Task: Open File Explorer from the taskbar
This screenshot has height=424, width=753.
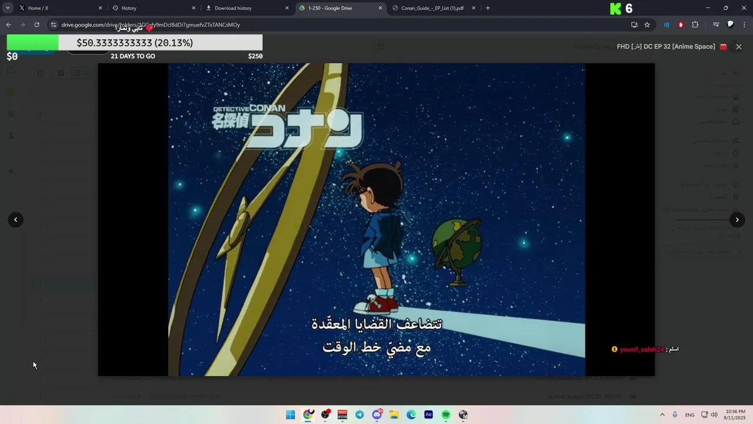Action: click(394, 415)
